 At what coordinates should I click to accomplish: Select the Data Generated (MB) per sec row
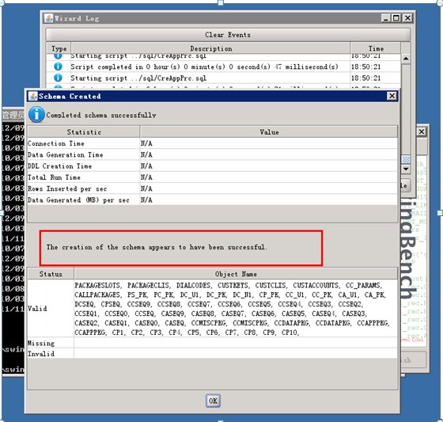click(x=213, y=200)
